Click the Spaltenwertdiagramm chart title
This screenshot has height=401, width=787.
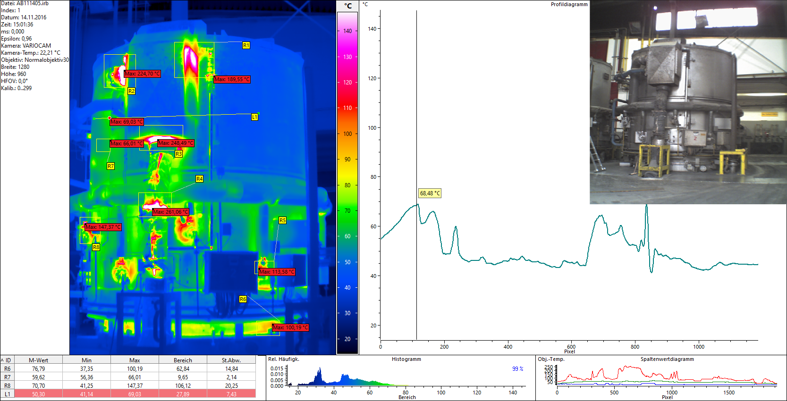[x=667, y=359]
